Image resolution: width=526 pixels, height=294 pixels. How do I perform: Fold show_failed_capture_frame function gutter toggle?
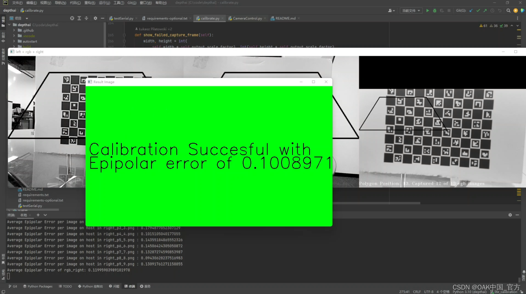tap(124, 35)
